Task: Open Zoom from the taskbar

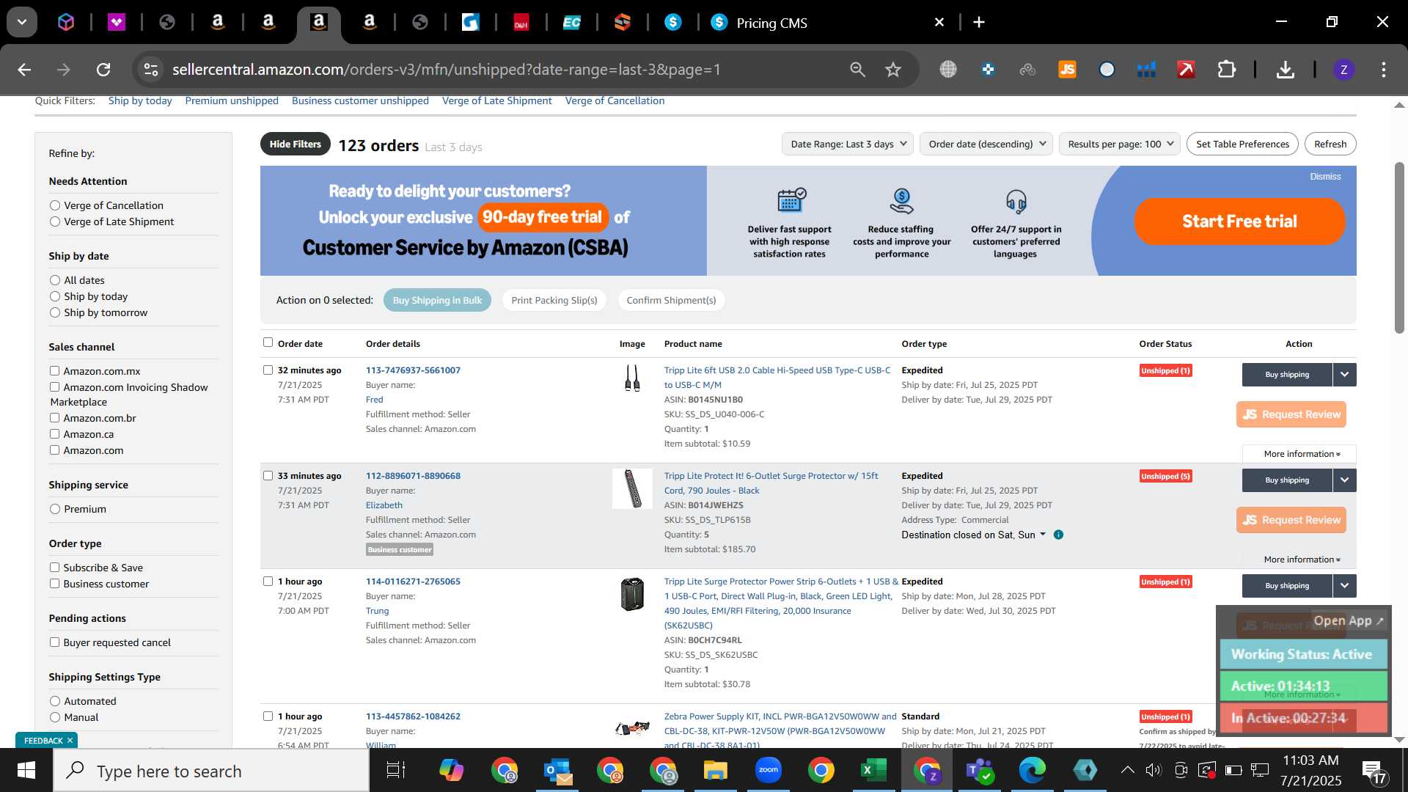Action: (x=768, y=770)
